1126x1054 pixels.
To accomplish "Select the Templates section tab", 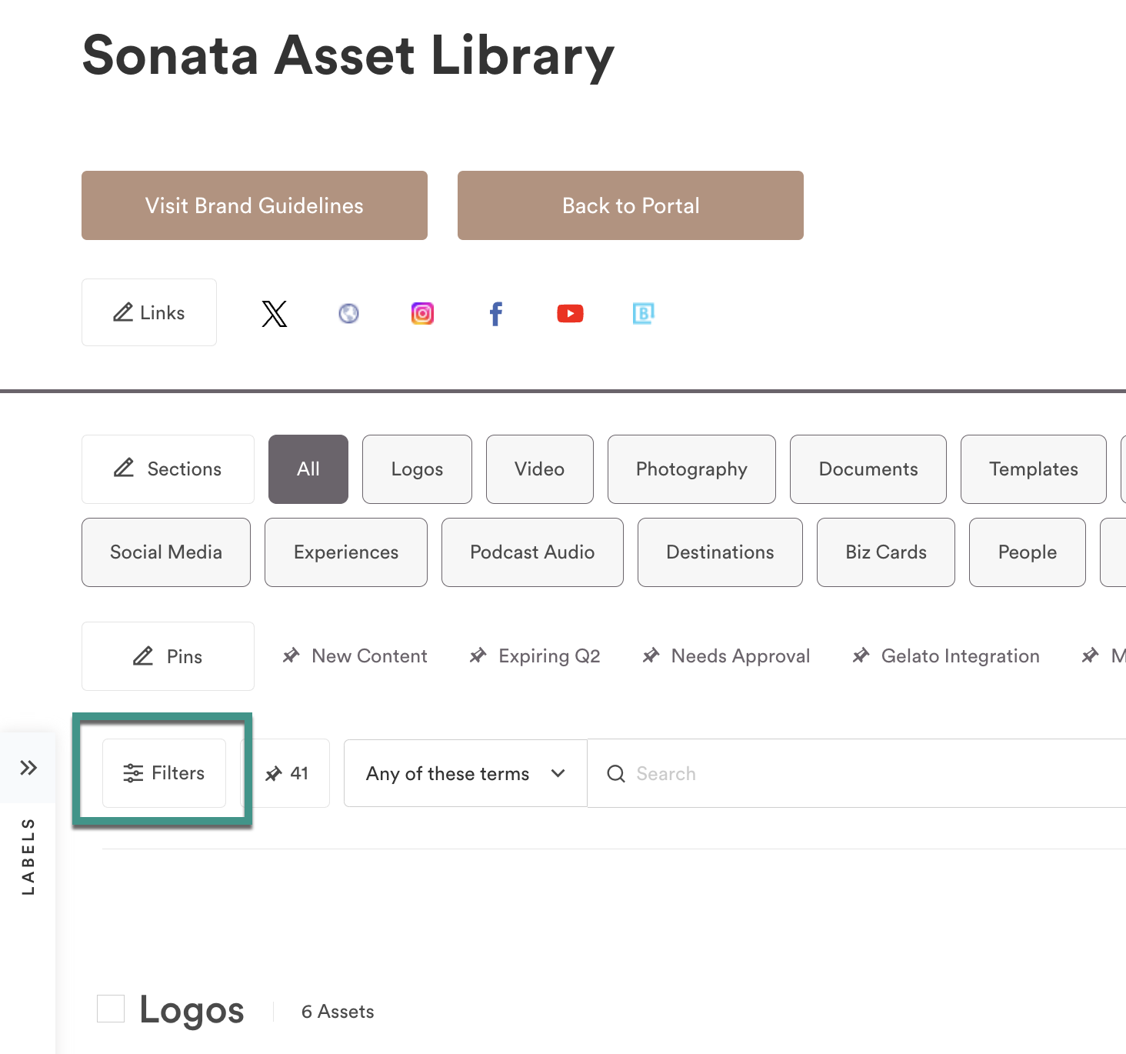I will (x=1034, y=469).
